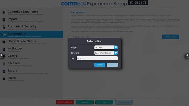Select the On Login trigger field
The image size is (189, 106).
tap(104, 47)
